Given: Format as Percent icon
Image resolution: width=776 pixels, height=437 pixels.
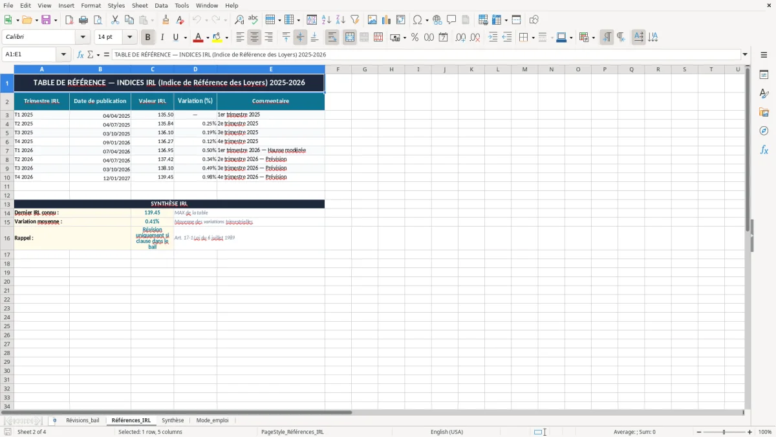Looking at the screenshot, I should [x=415, y=38].
